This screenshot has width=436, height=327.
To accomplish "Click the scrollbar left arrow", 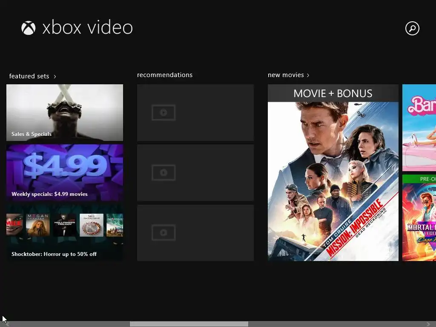I will [x=8, y=324].
